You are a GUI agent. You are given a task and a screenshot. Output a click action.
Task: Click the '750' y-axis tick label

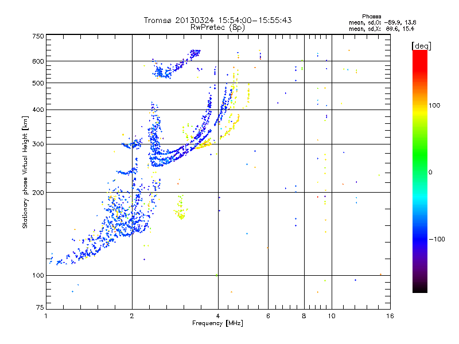coord(38,36)
